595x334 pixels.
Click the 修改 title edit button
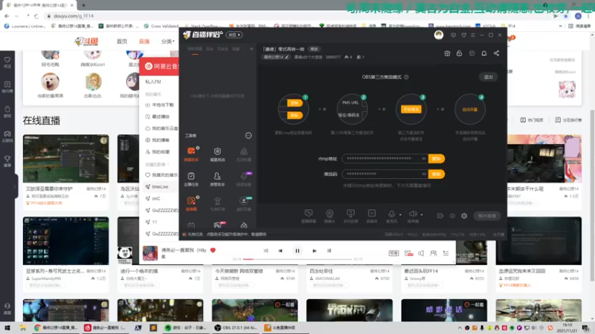(x=314, y=49)
